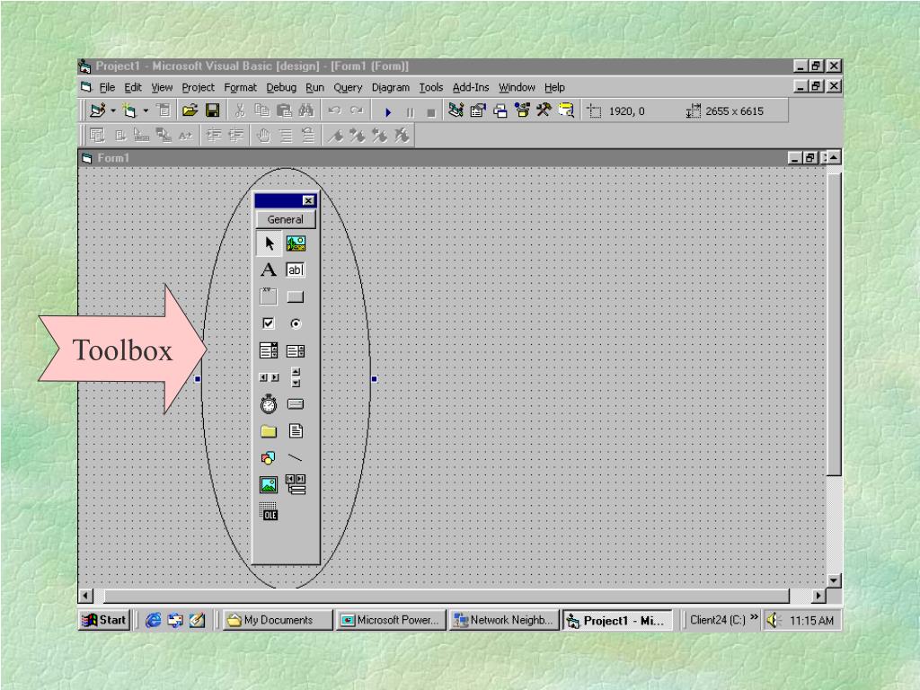920x690 pixels.
Task: Select the Pointer tool in toolbox
Action: [x=270, y=243]
